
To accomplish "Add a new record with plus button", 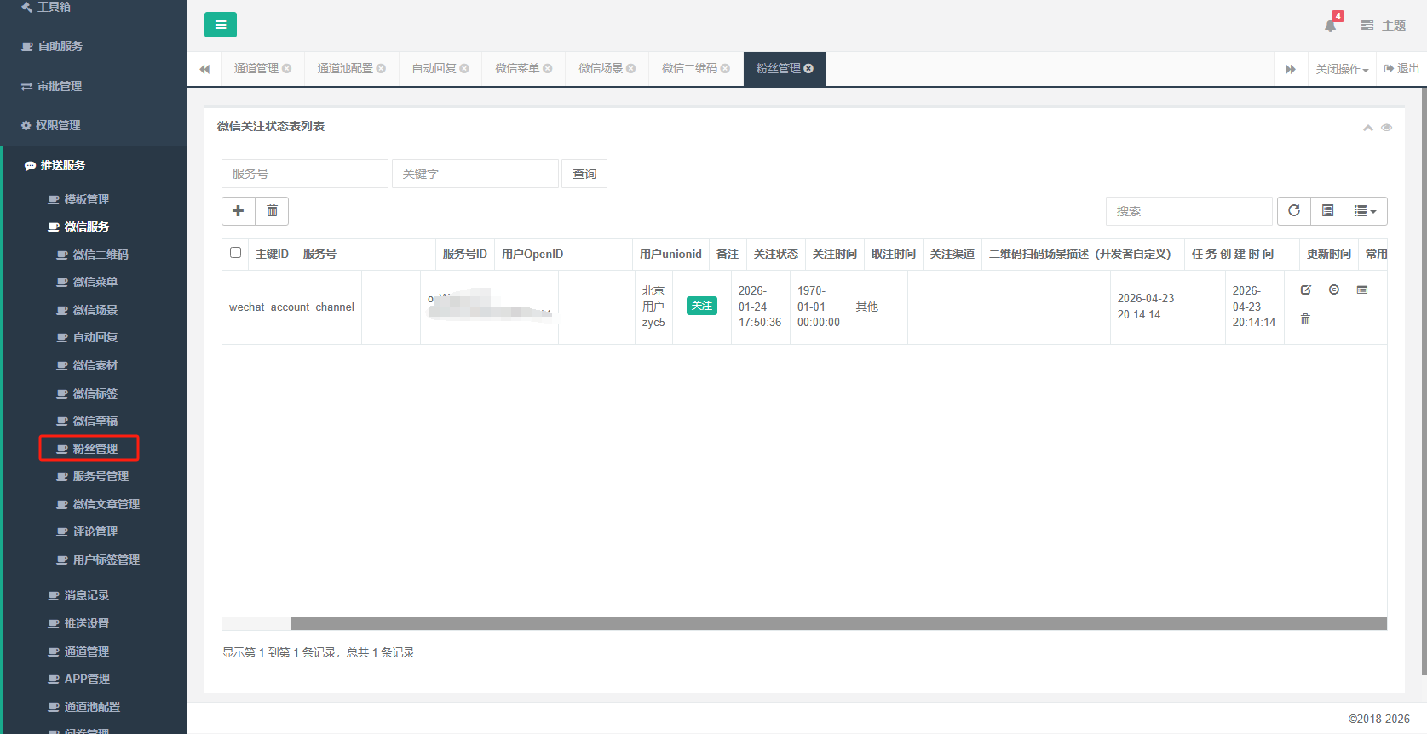I will click(x=239, y=211).
